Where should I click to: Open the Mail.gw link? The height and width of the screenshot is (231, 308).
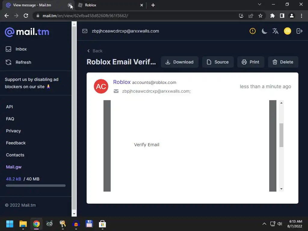click(14, 167)
